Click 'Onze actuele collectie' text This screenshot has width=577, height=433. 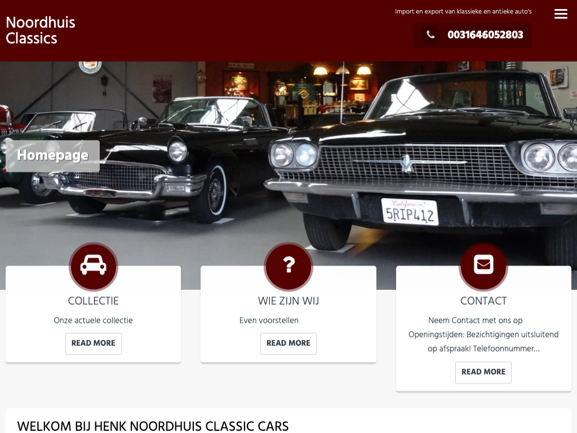pos(93,320)
